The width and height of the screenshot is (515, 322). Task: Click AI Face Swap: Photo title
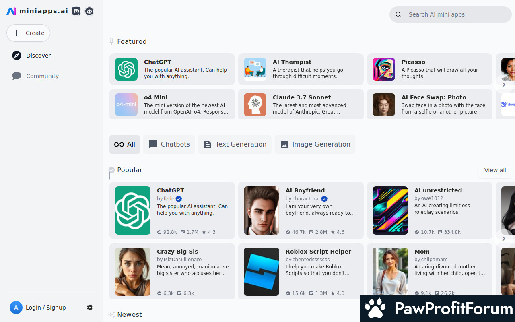tap(434, 97)
